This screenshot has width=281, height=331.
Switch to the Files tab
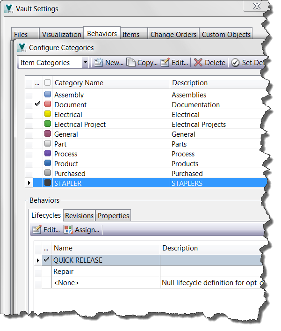click(x=25, y=34)
